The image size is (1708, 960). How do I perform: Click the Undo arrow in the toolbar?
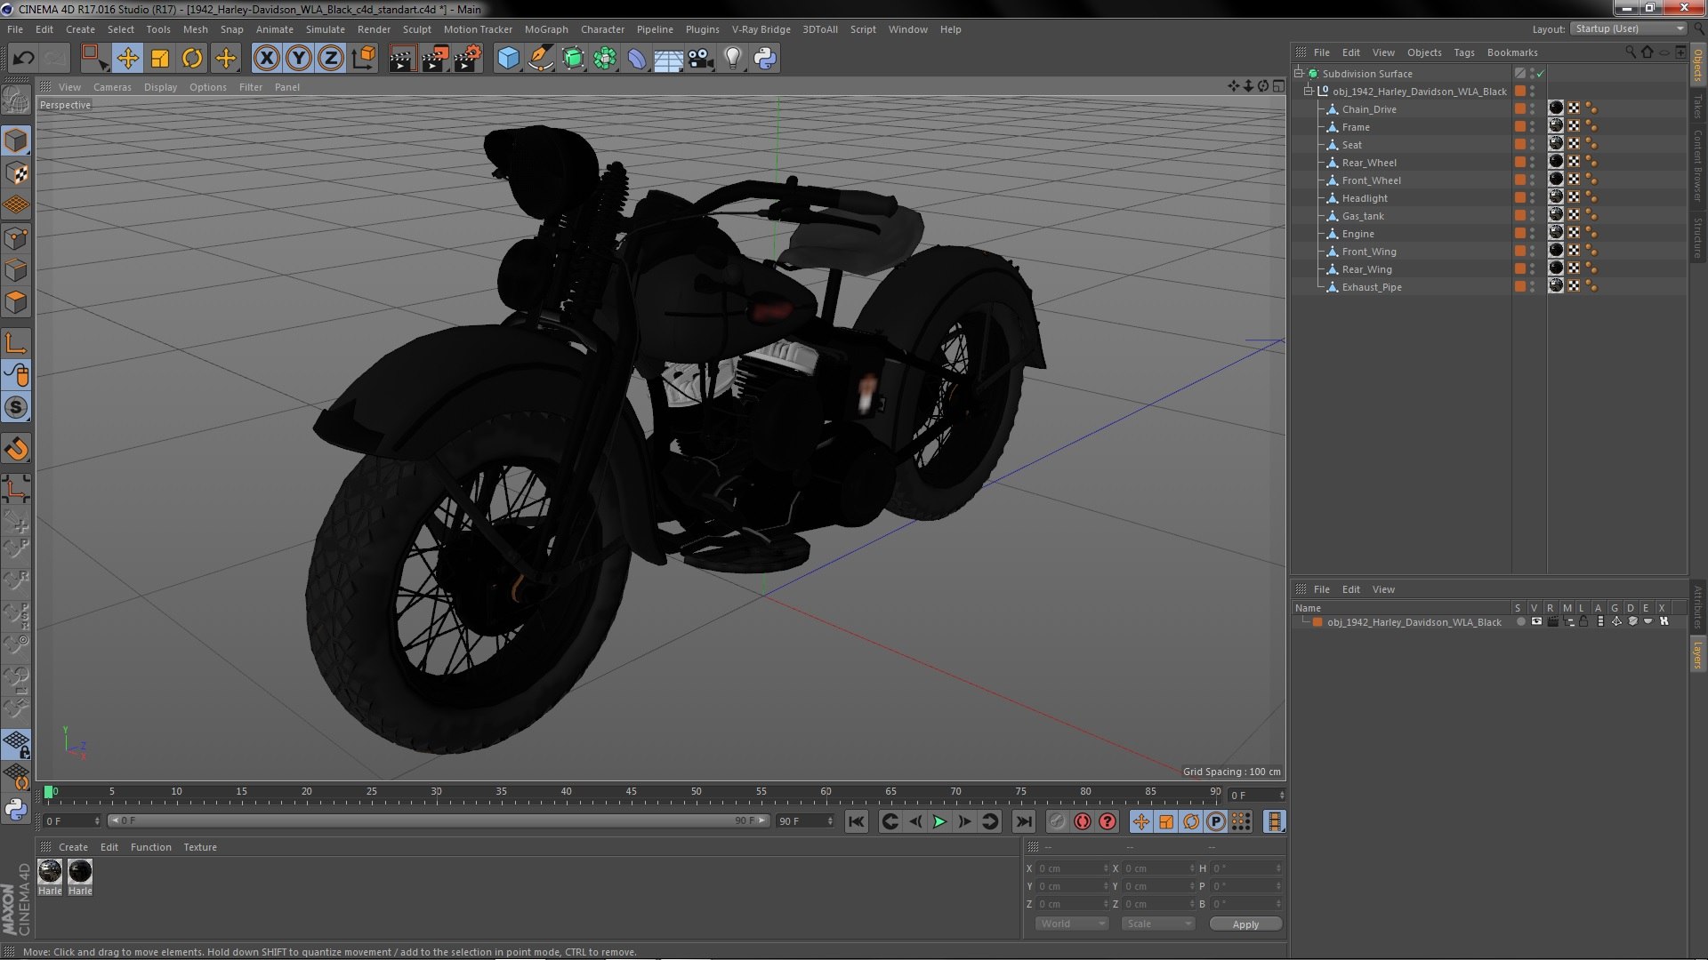point(23,59)
